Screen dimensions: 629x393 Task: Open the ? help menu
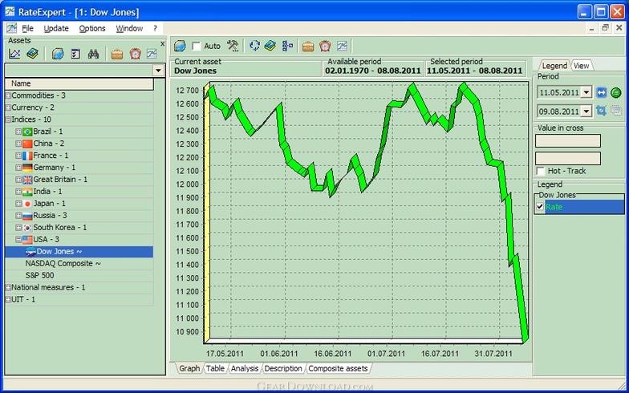pos(156,29)
